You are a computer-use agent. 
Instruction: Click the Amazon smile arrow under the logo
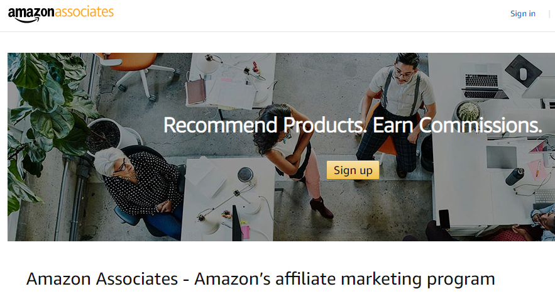click(28, 20)
